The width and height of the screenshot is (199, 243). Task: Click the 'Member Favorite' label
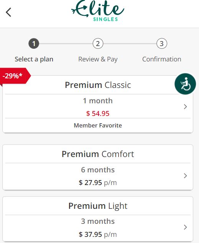(98, 126)
